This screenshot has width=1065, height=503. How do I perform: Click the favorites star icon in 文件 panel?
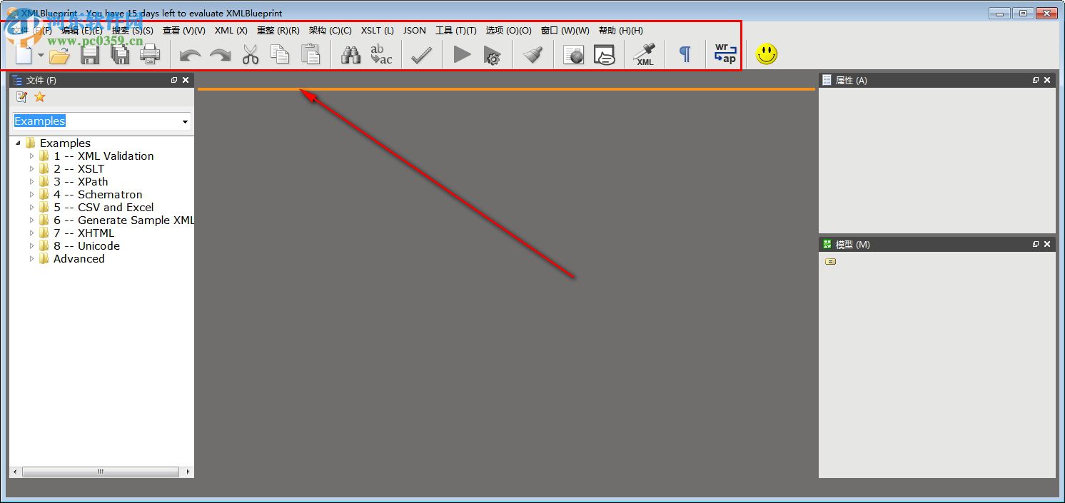click(x=40, y=97)
